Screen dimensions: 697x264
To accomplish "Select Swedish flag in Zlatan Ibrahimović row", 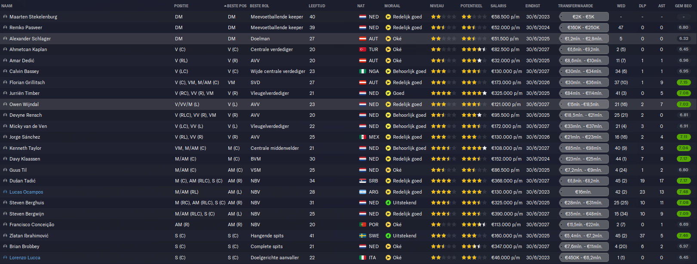I will (362, 236).
